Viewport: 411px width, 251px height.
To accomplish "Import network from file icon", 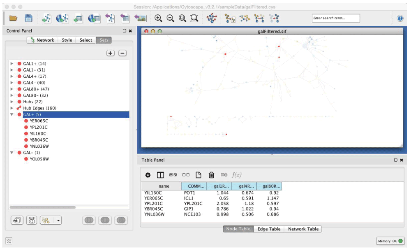I will click(x=47, y=18).
